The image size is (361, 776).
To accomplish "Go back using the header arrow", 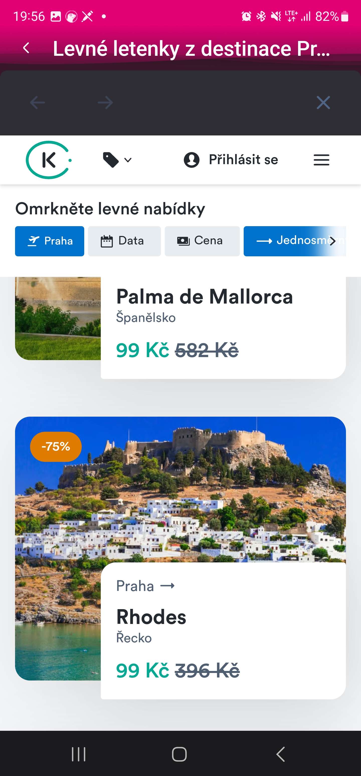I will (x=27, y=48).
